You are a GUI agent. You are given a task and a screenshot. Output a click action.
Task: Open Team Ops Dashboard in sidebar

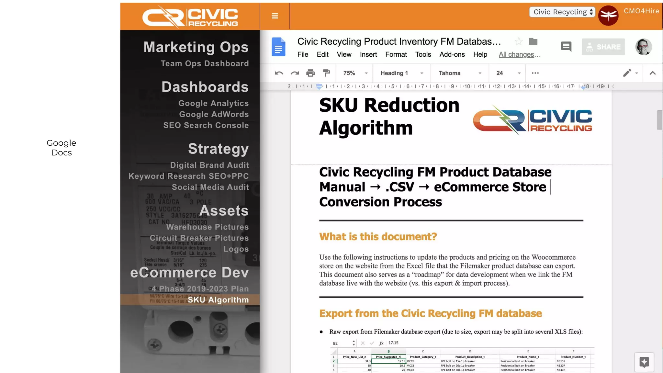click(x=205, y=63)
